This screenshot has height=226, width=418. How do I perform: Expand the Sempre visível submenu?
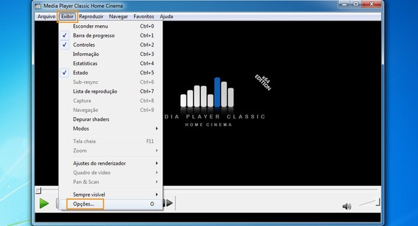click(110, 195)
